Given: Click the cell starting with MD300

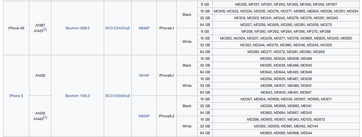Looking at the screenshot, I should coord(286,126).
